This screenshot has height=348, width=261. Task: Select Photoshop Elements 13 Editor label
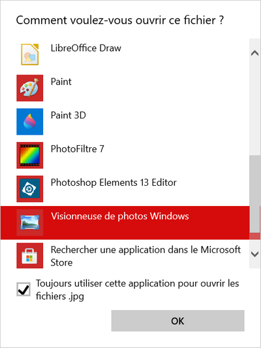pyautogui.click(x=114, y=183)
